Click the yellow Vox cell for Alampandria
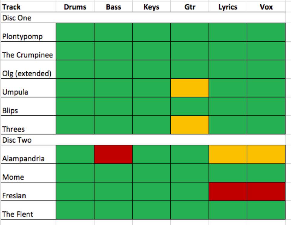This screenshot has width=291, height=225. point(266,154)
